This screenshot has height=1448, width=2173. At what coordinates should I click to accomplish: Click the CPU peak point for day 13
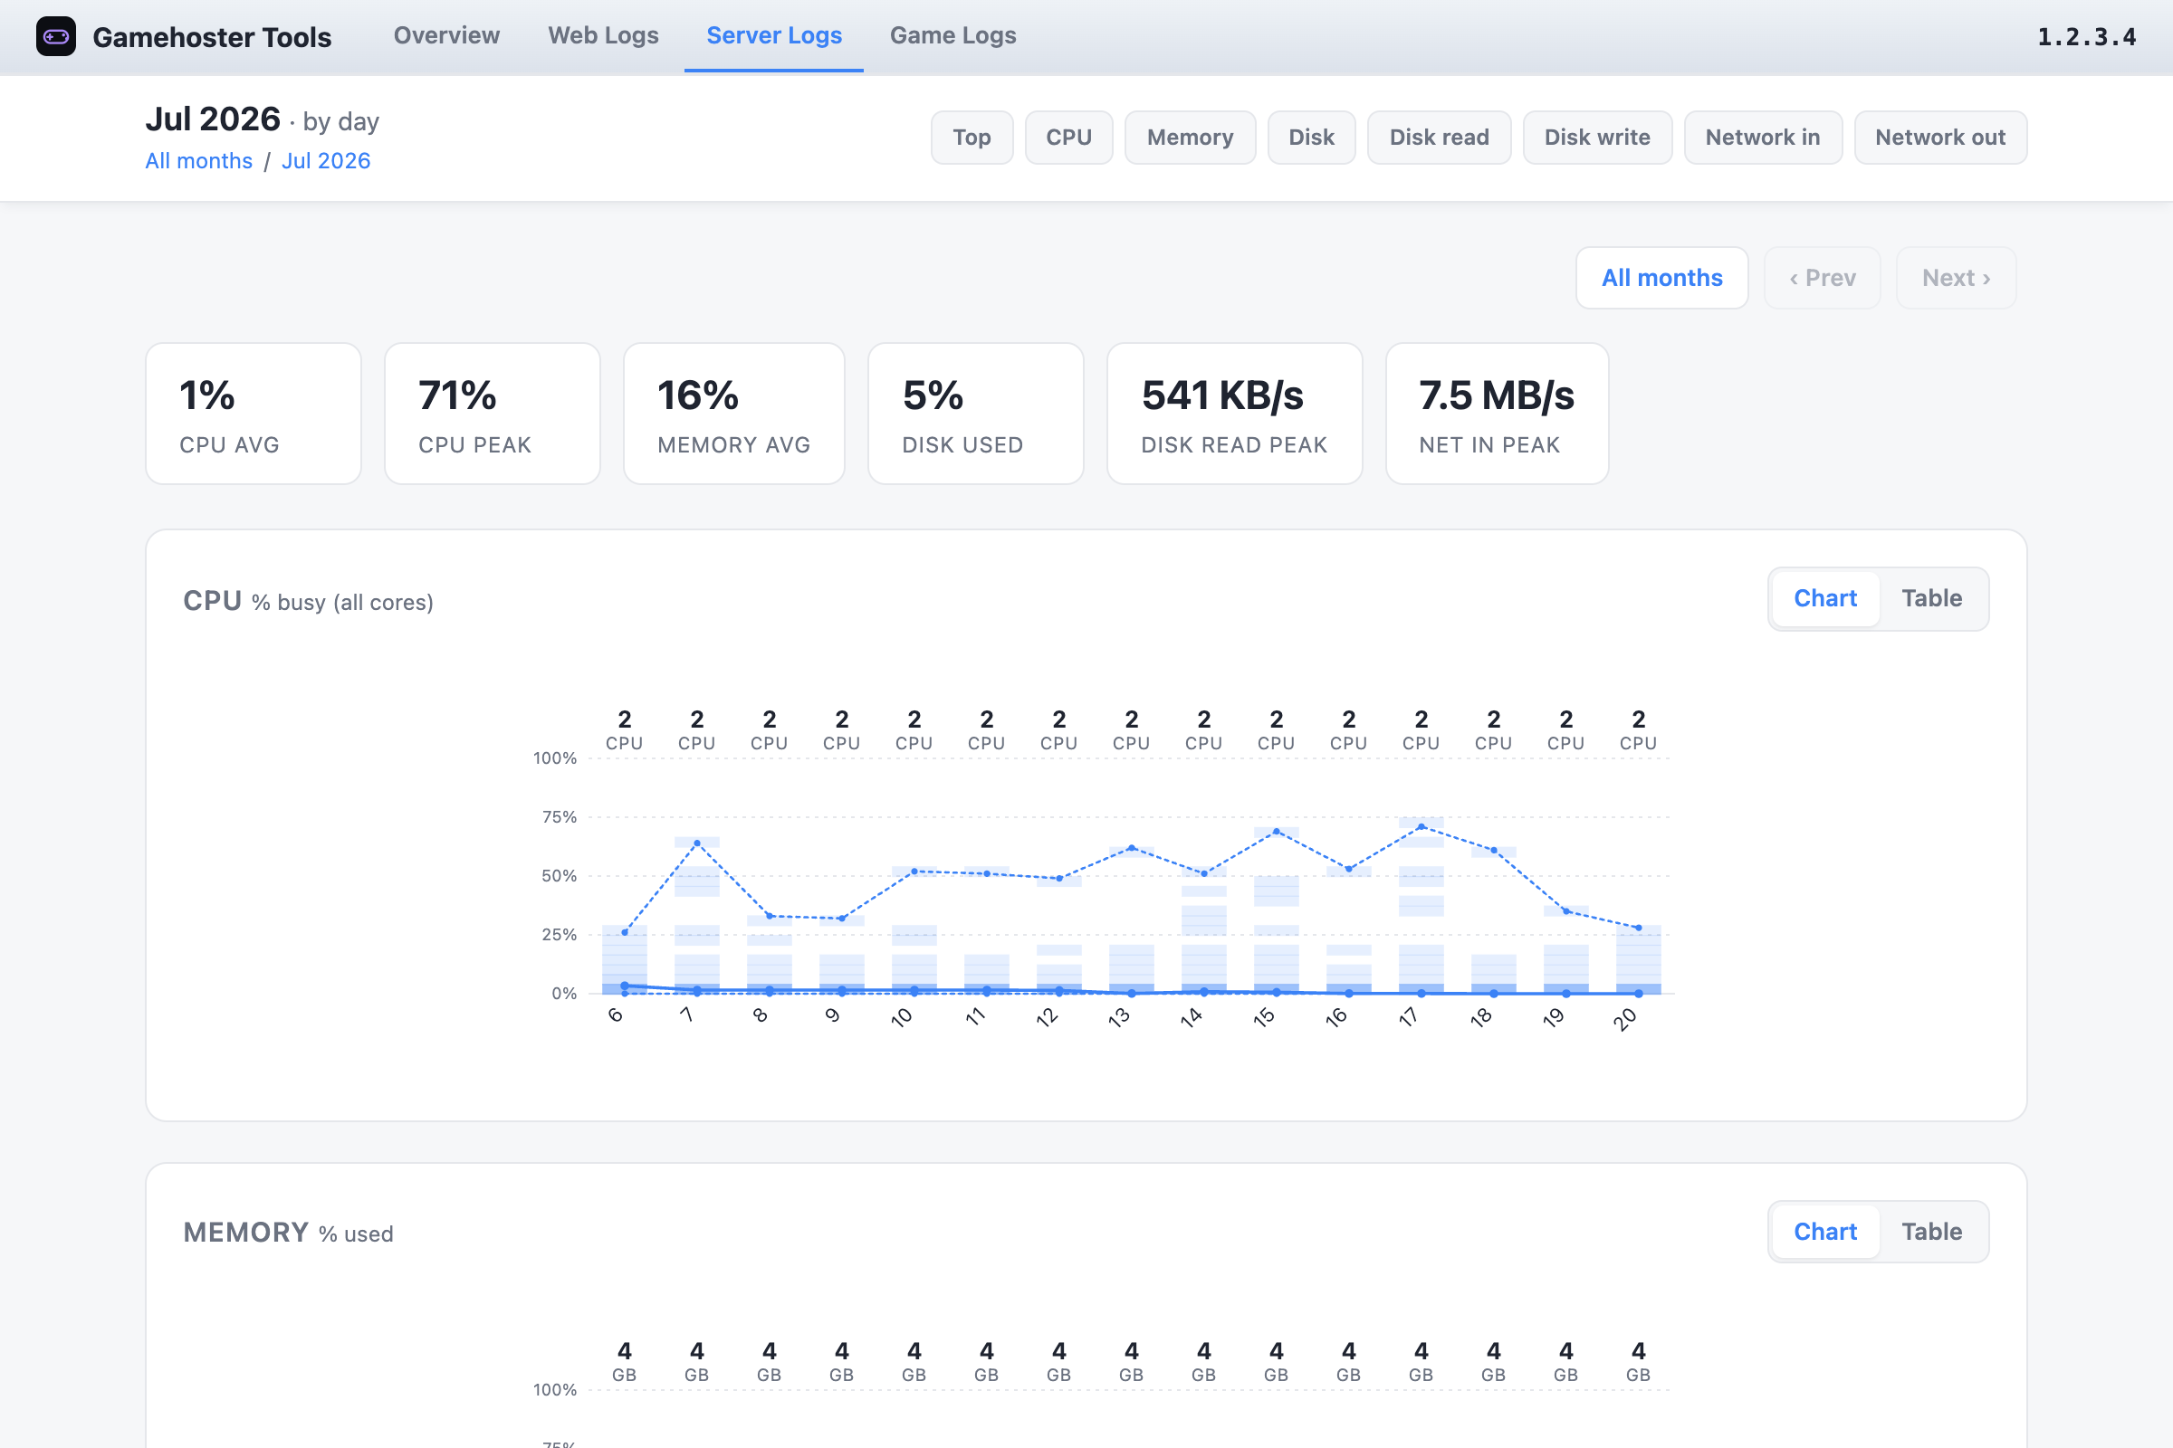click(x=1131, y=848)
